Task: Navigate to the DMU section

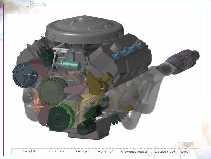Action: [185, 151]
